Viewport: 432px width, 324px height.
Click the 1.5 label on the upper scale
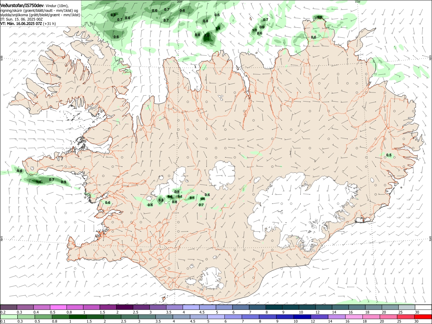(x=102, y=312)
